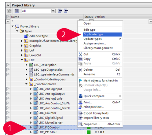Click the flag column header icon
The width and height of the screenshot is (152, 135).
(x=8, y=17)
